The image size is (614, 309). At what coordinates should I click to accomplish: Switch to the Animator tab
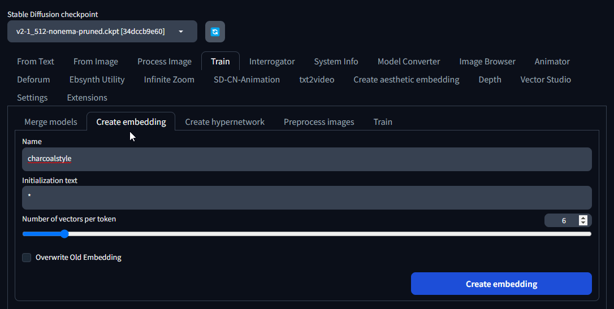click(552, 62)
